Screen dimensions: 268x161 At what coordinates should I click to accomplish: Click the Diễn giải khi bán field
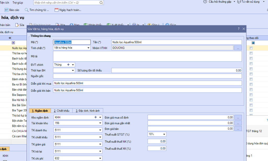(147, 90)
